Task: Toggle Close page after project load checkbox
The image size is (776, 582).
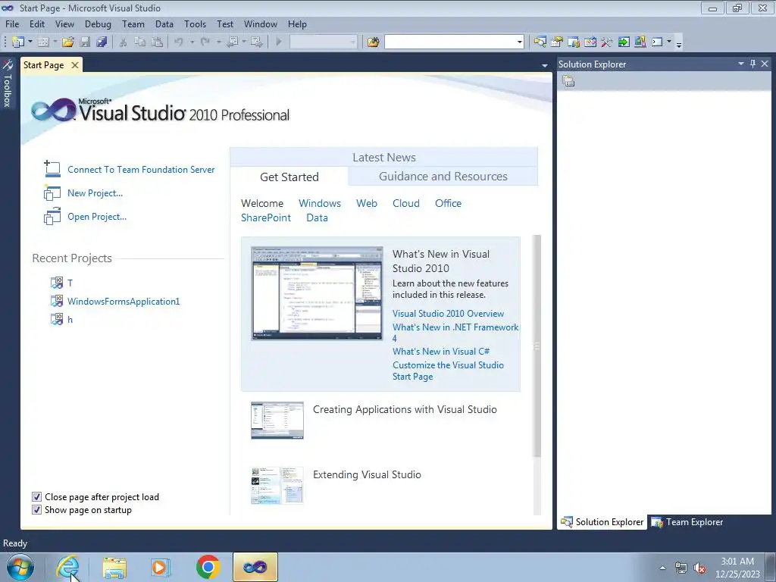Action: 36,497
